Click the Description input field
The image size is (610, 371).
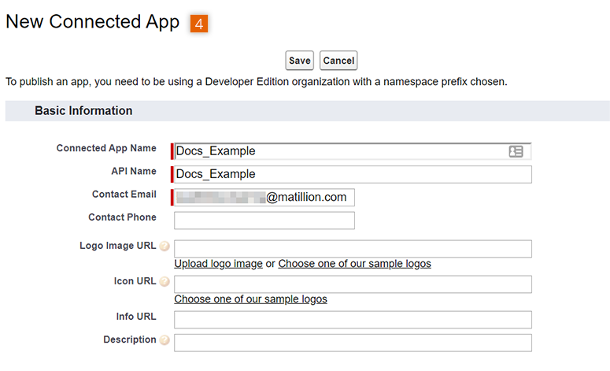pos(353,343)
